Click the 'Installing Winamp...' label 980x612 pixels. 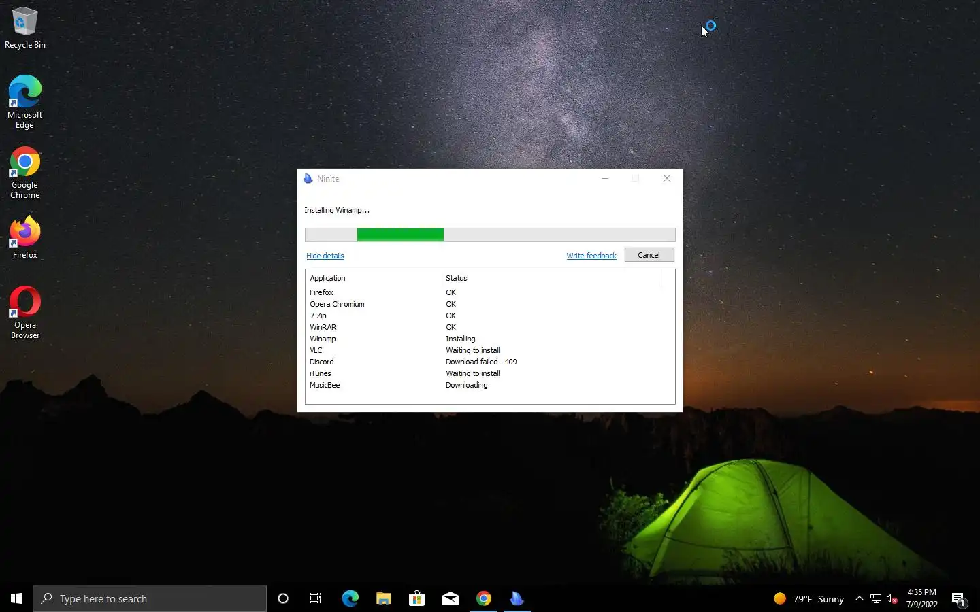(337, 210)
